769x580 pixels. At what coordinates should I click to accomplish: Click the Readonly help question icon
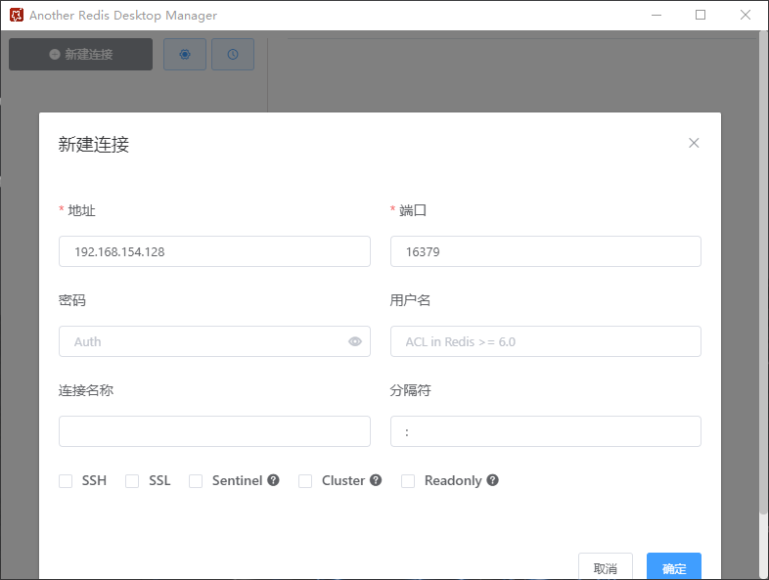tap(493, 480)
